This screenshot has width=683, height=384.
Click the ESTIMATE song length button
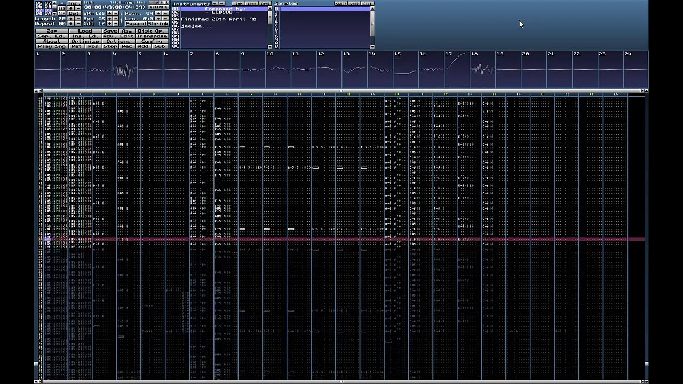coord(158,7)
